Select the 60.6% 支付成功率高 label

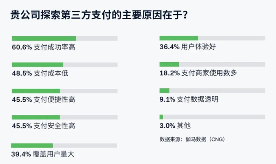coord(43,47)
